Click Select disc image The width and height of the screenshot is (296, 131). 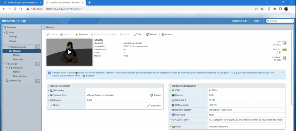click(273, 120)
